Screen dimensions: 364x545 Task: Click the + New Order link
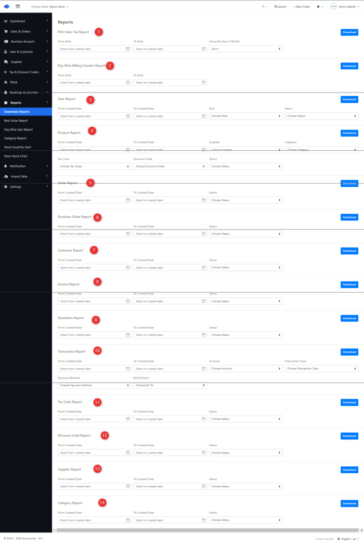point(302,7)
